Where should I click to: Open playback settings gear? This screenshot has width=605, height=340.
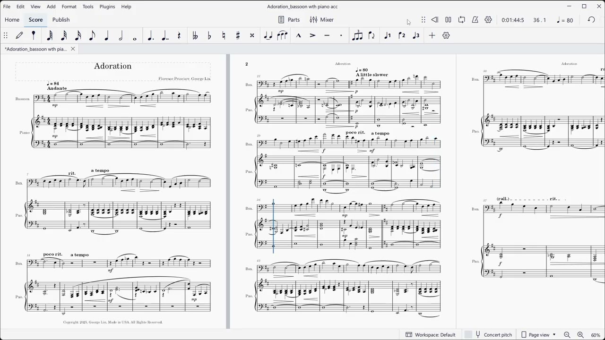488,20
